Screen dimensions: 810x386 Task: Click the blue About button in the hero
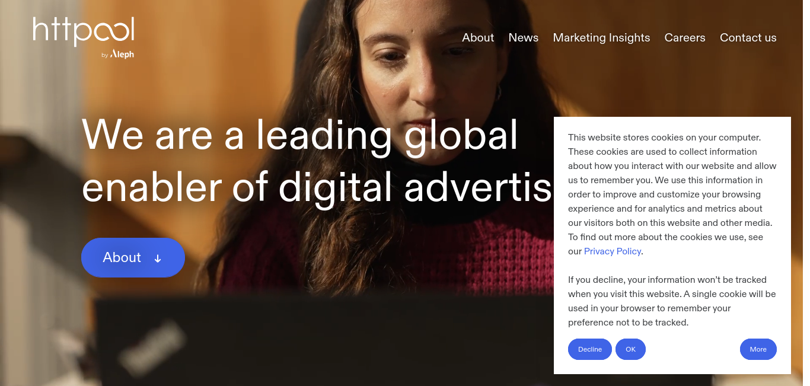(x=133, y=257)
